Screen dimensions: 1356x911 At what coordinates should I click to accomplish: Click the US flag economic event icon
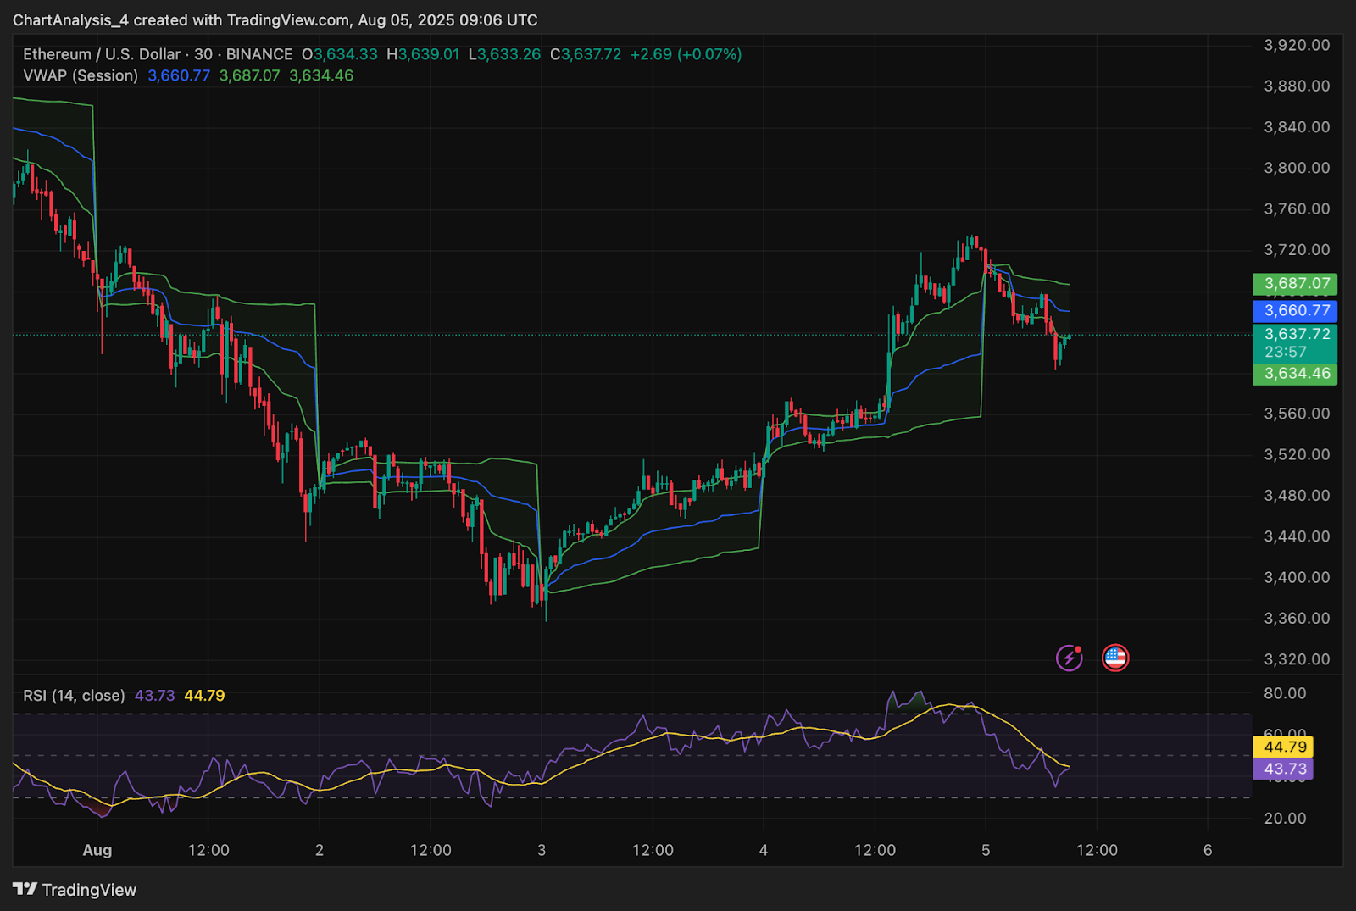(x=1115, y=658)
